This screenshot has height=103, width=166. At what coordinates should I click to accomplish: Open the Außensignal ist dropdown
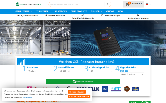[101, 71]
